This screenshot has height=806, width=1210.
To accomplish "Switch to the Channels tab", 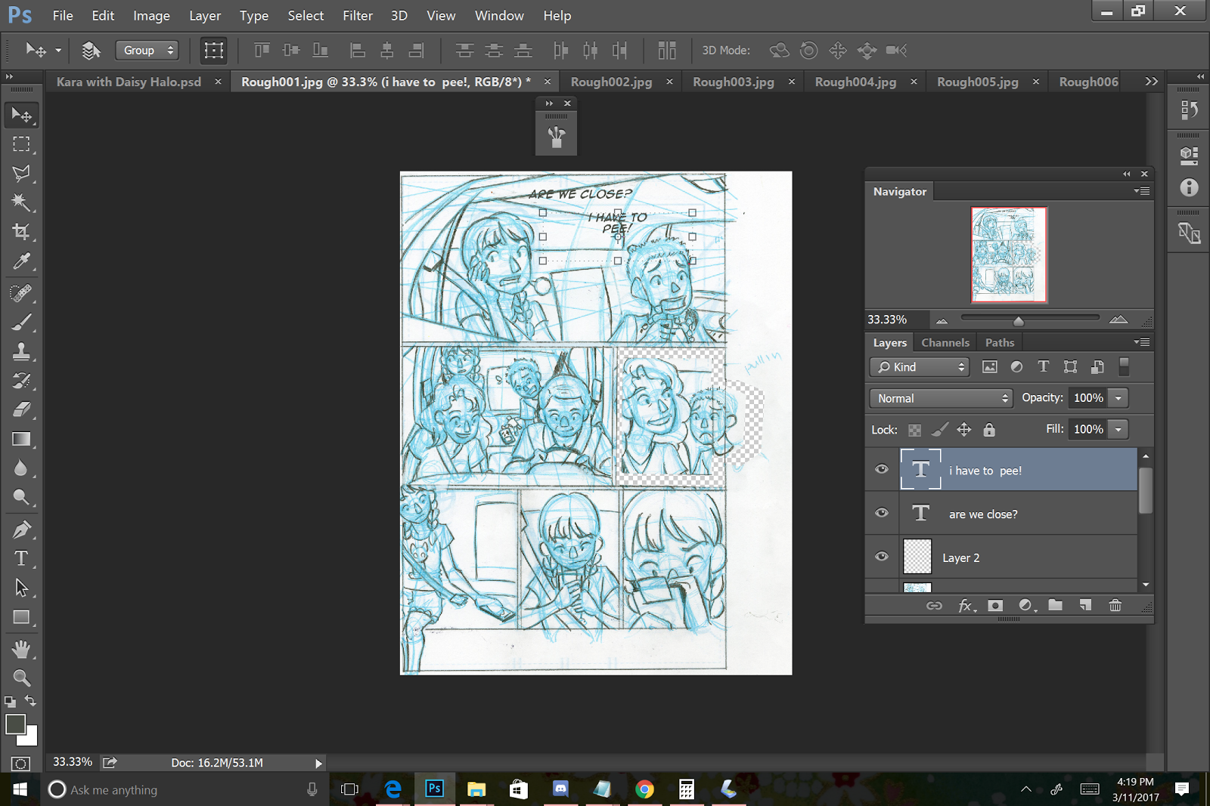I will [945, 342].
